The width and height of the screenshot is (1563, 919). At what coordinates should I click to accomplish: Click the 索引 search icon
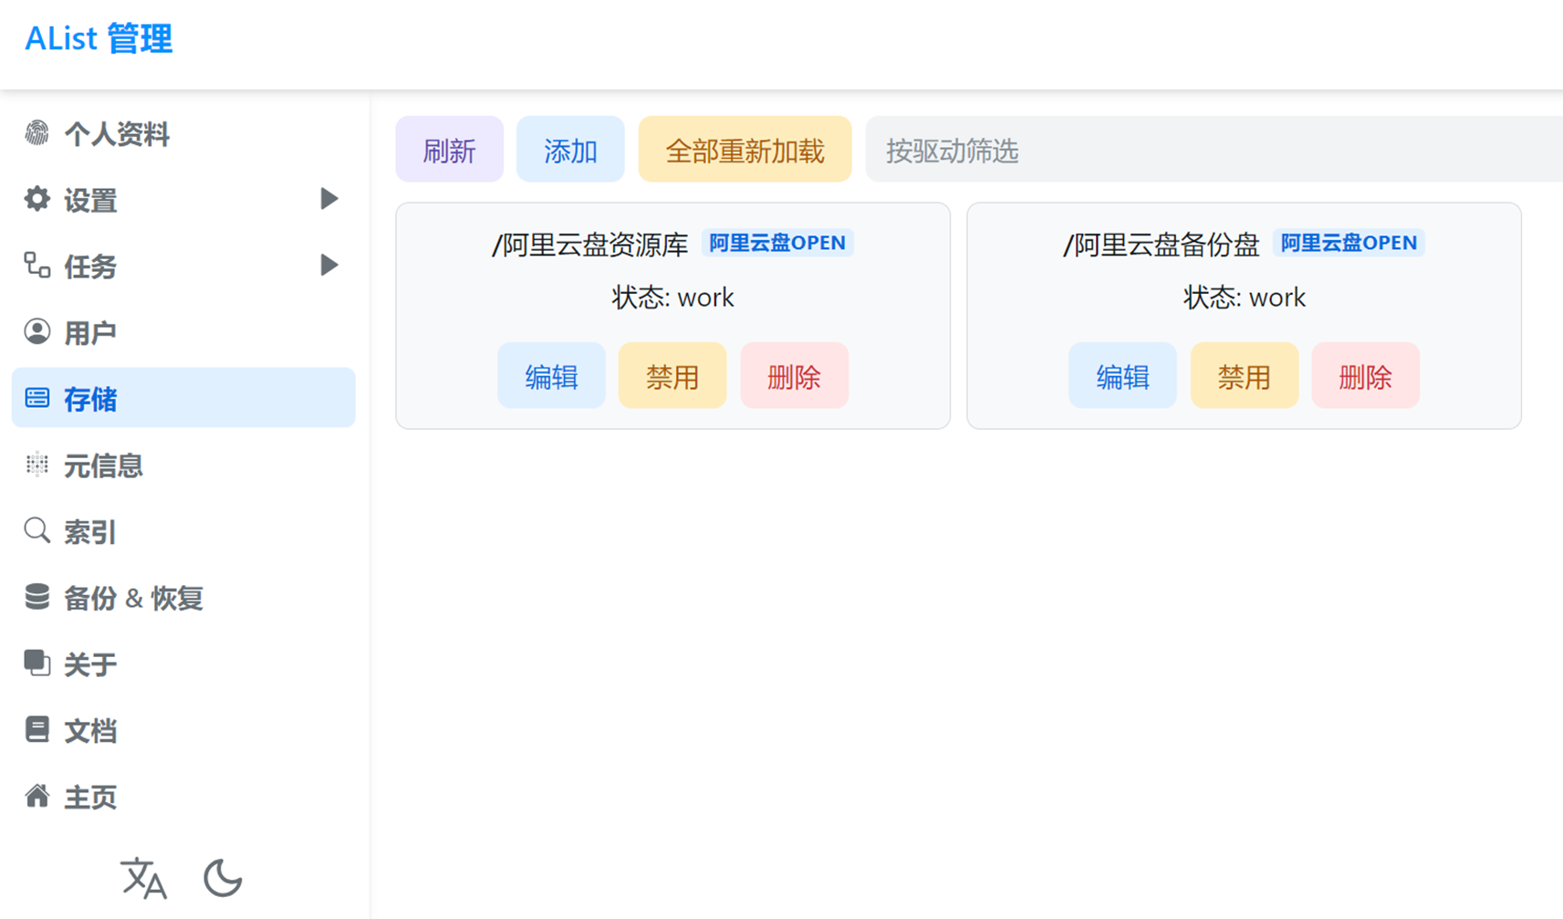click(36, 530)
